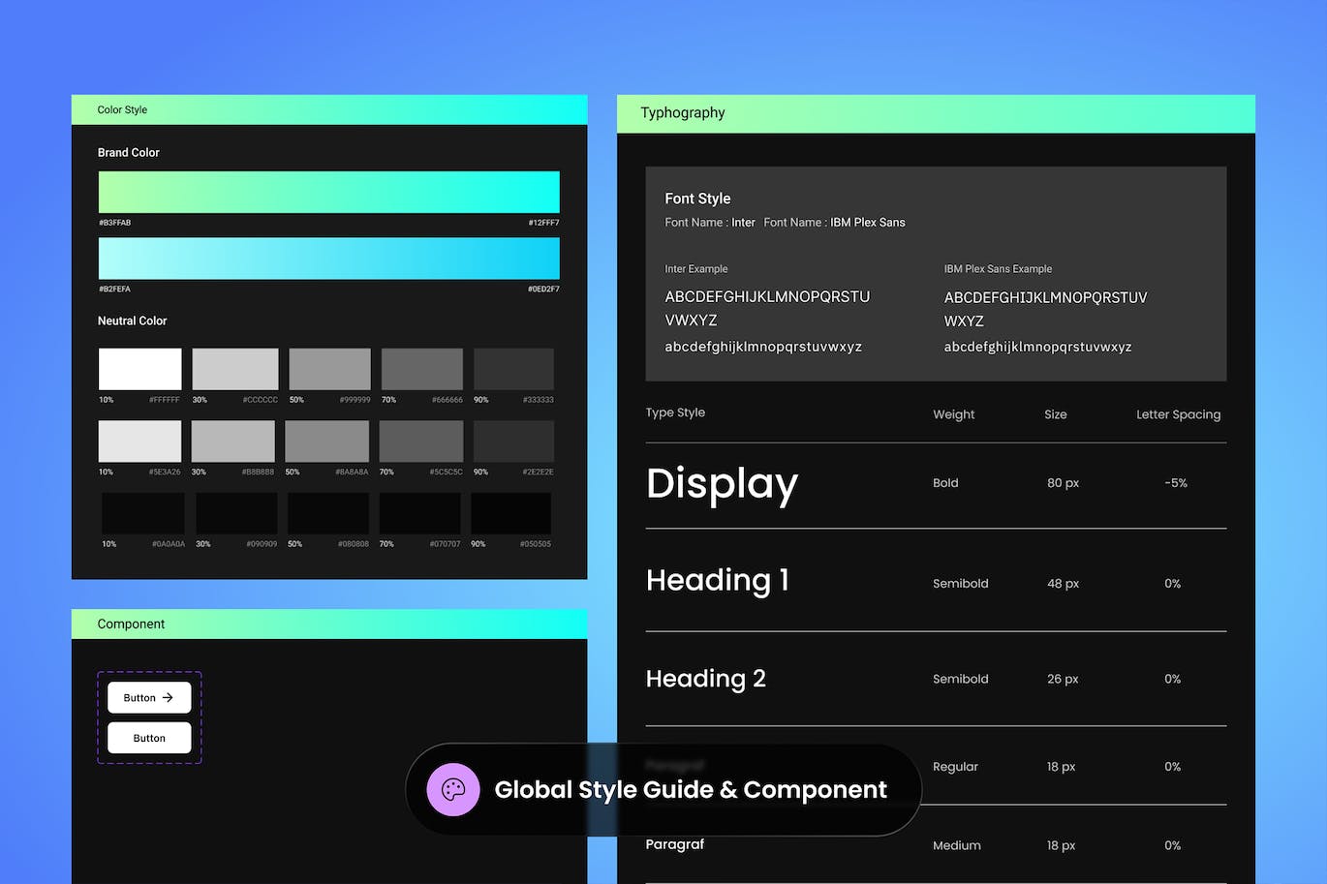Click the Size column header

pyautogui.click(x=1056, y=414)
